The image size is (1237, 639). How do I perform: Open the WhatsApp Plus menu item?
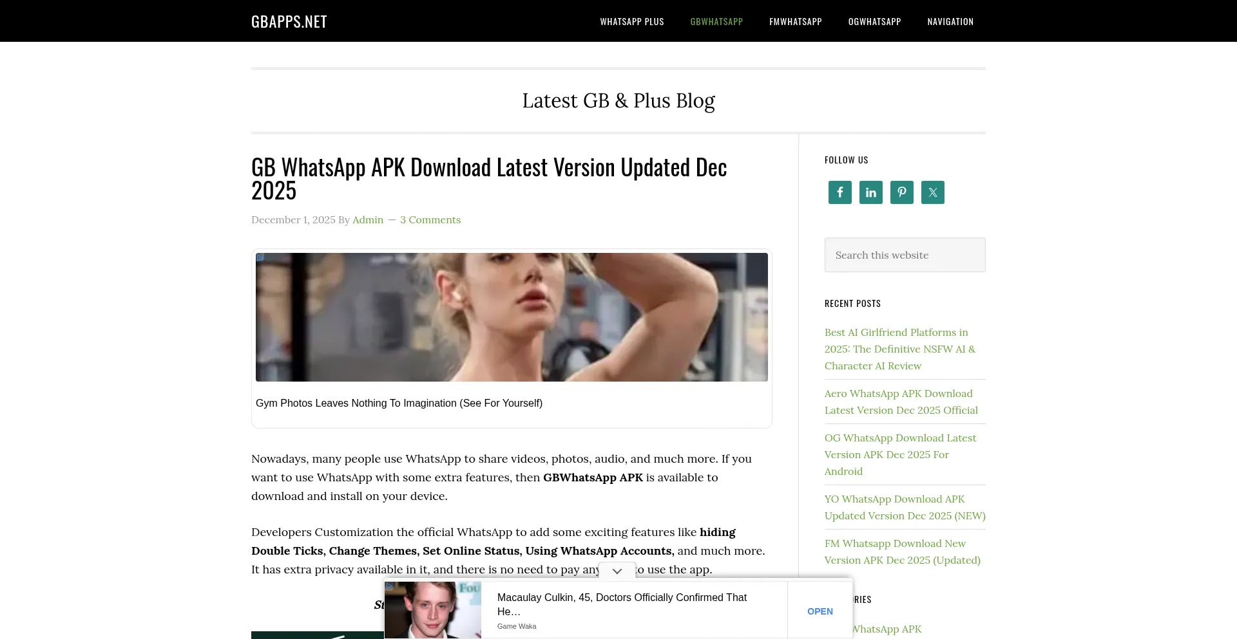point(631,21)
